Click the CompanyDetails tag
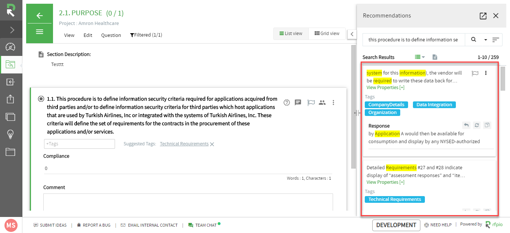510x233 pixels. tap(386, 105)
